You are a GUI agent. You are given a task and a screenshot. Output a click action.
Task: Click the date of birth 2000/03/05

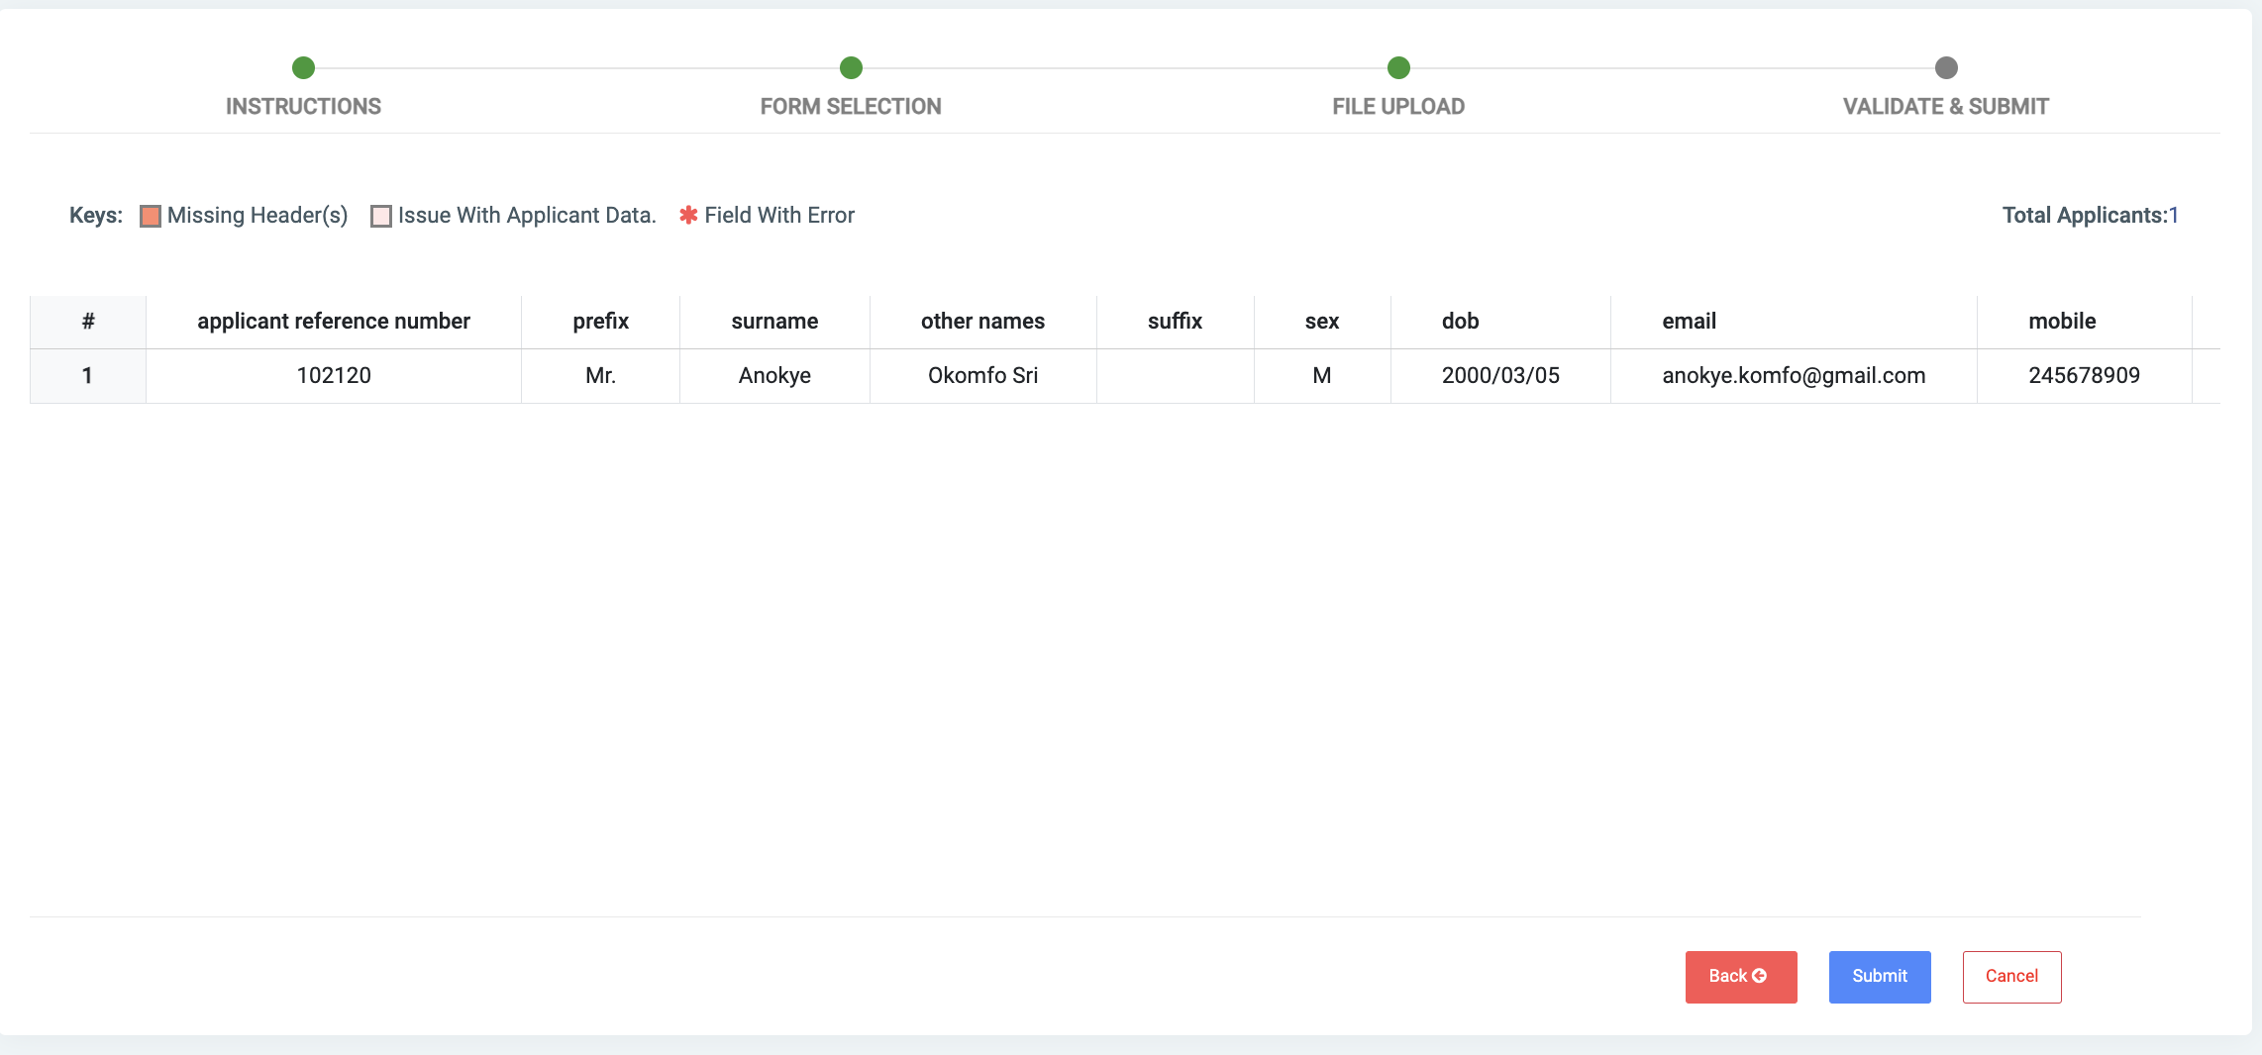(x=1500, y=376)
